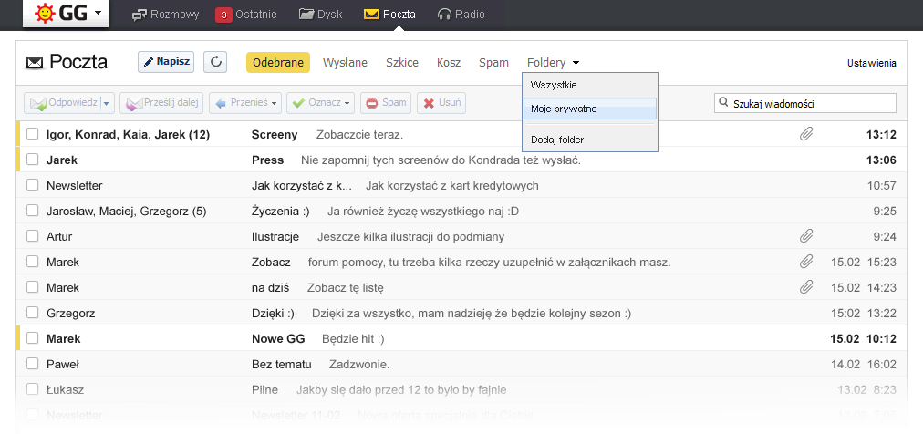Viewport: 923px width, 434px height.
Task: Open the Spam folder tab
Action: point(493,62)
